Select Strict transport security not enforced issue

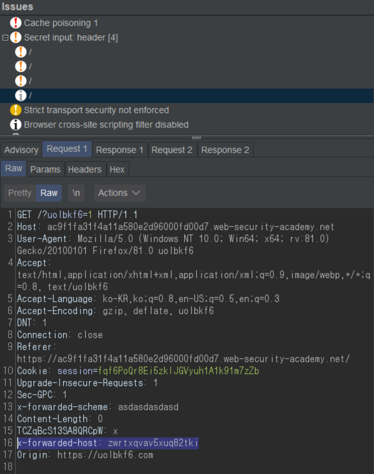(96, 110)
